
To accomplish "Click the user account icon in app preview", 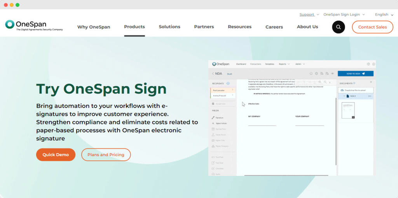I will click(374, 64).
